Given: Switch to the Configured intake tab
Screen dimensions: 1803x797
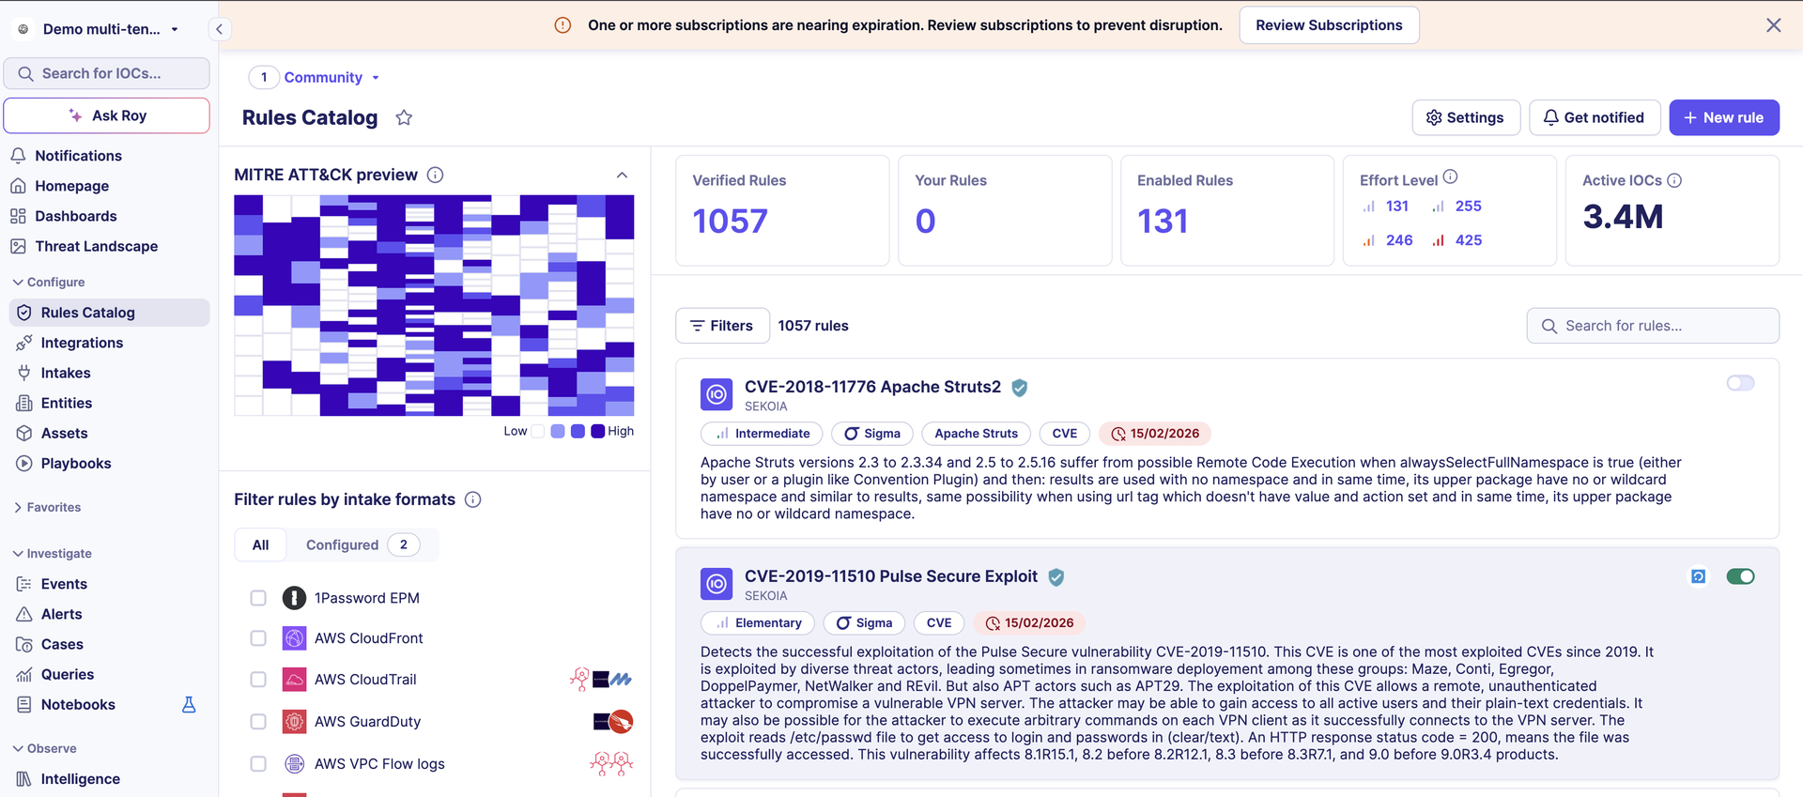Looking at the screenshot, I should click(x=362, y=544).
